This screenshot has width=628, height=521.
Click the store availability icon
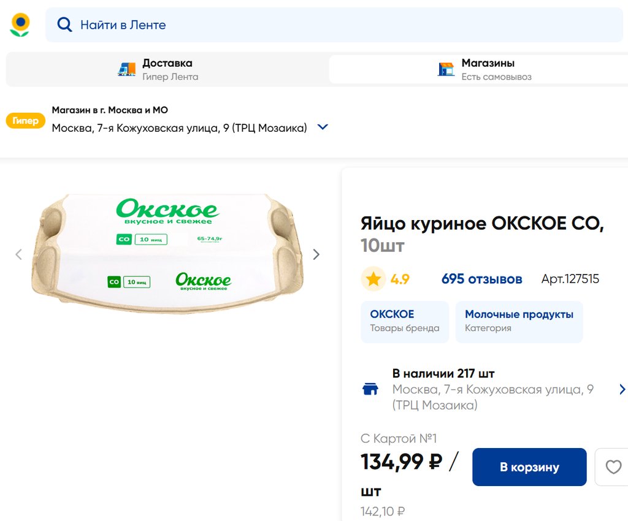click(x=370, y=389)
